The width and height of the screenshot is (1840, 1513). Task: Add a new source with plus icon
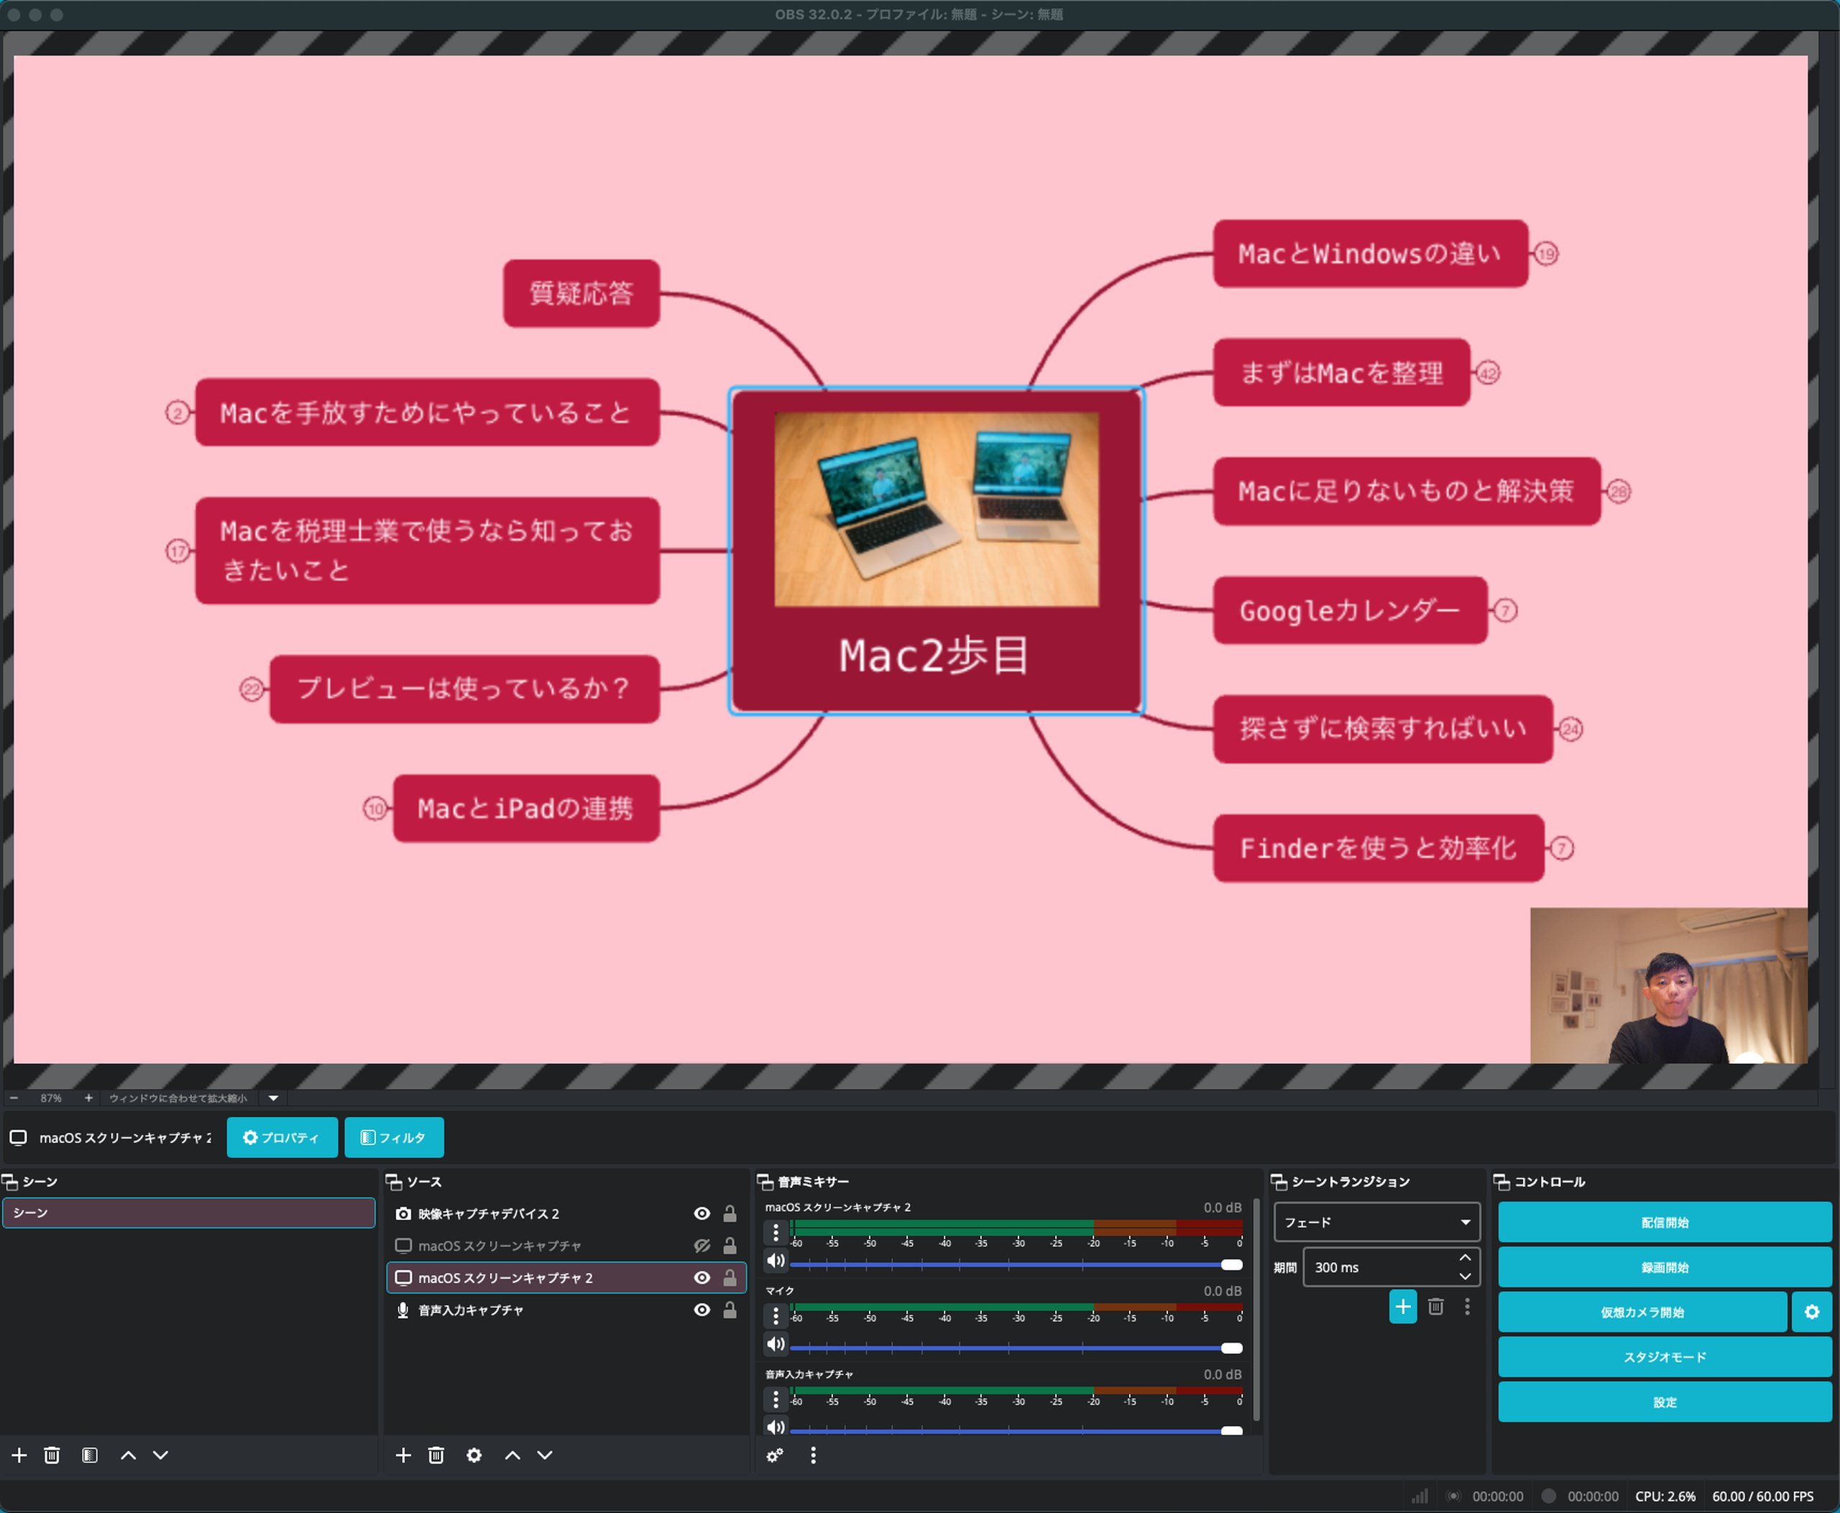click(x=402, y=1455)
